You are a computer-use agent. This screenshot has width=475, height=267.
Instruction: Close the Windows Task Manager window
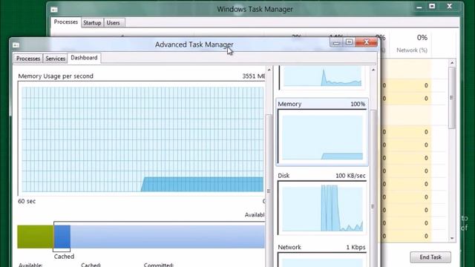450,7
